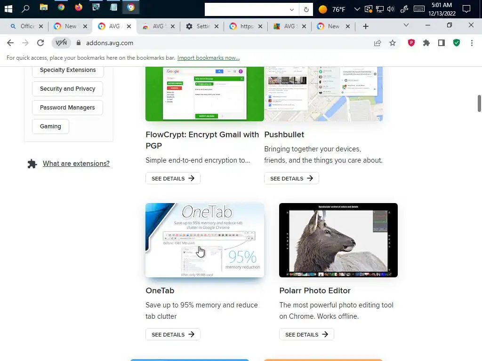Open the Notepad taskbar icon

[113, 8]
